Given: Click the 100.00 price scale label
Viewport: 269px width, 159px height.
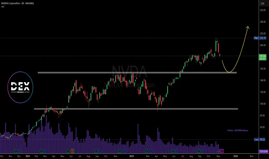Looking at the screenshot, I should coord(263,104).
